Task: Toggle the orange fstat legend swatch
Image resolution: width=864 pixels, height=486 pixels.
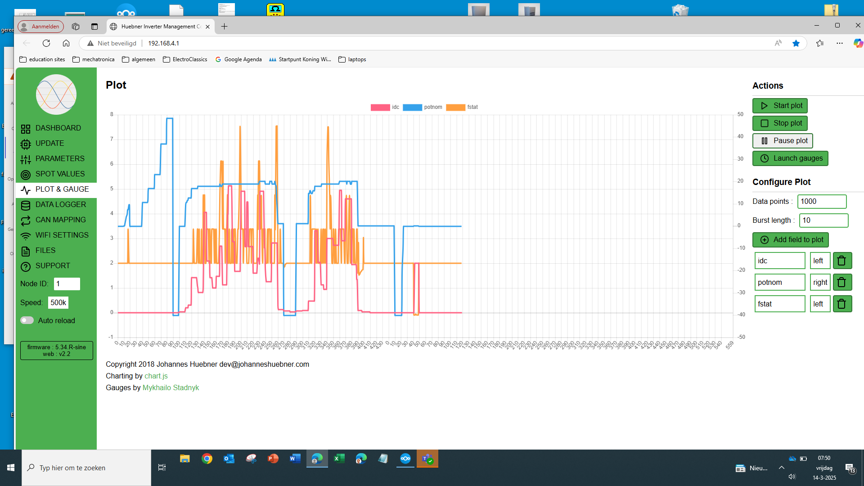Action: click(455, 107)
